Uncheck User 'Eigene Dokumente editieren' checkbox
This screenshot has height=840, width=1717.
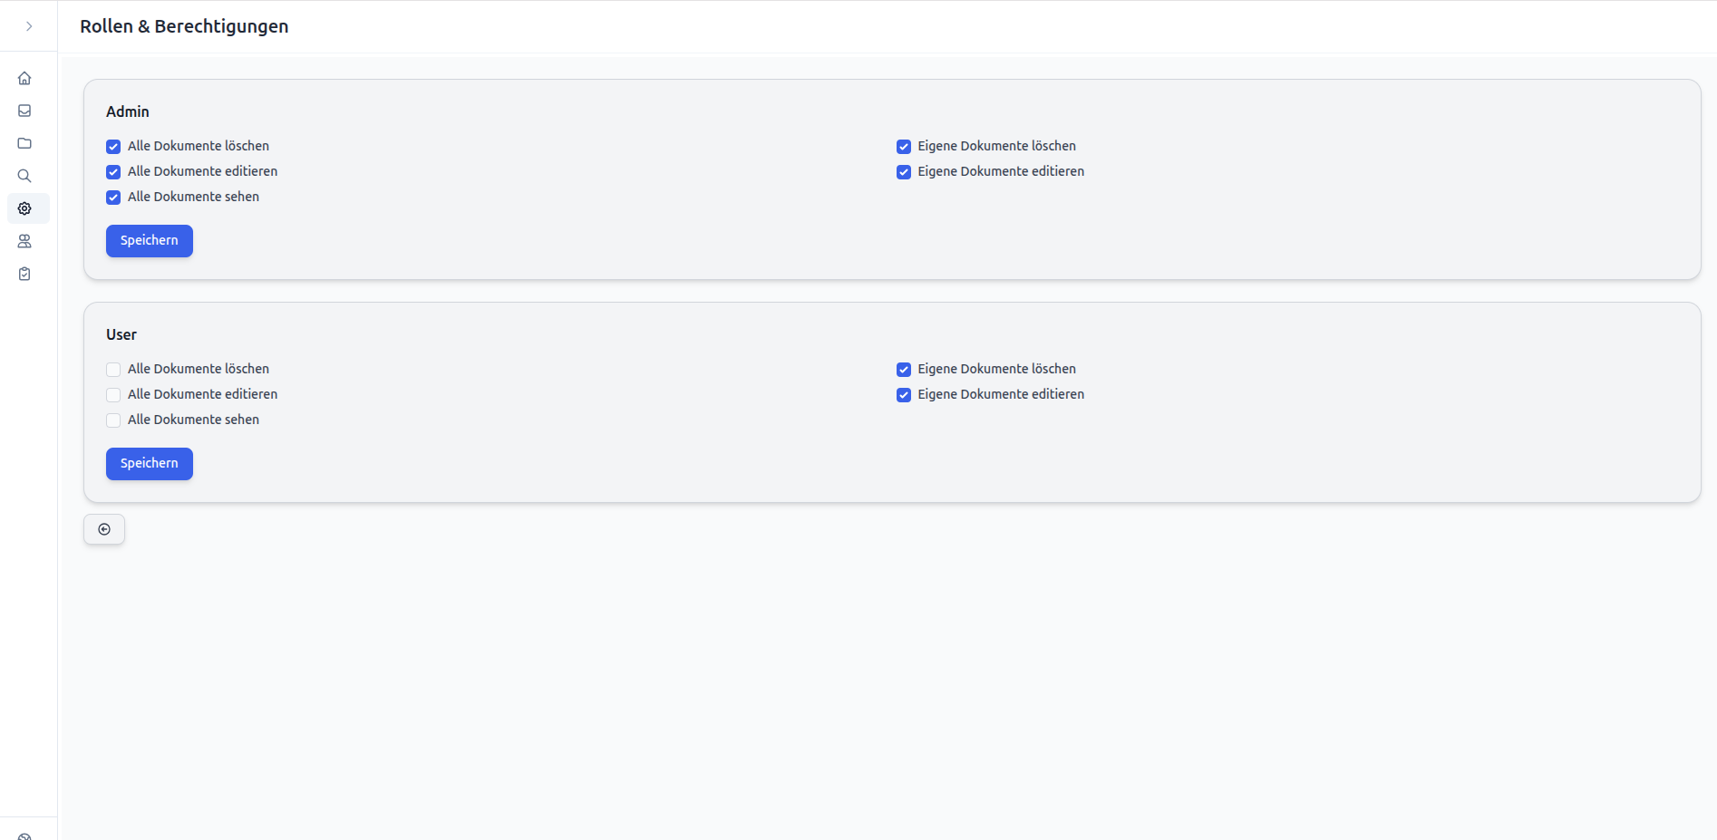click(x=904, y=395)
